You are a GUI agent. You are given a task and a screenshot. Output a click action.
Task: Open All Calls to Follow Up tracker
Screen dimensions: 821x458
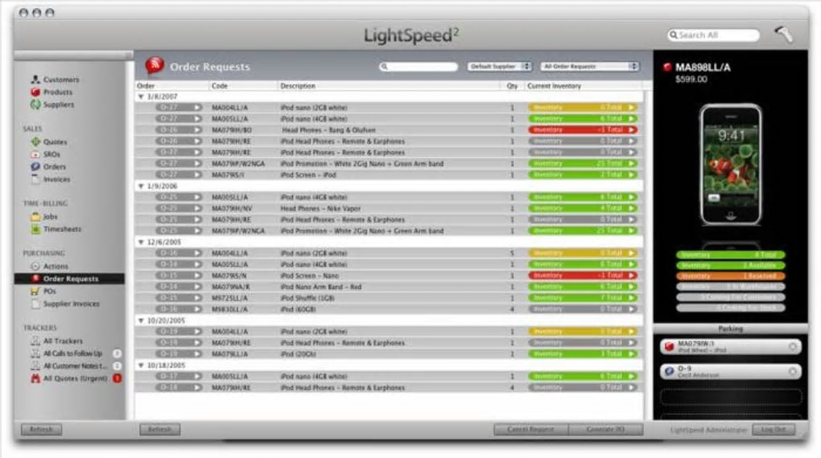click(x=72, y=354)
